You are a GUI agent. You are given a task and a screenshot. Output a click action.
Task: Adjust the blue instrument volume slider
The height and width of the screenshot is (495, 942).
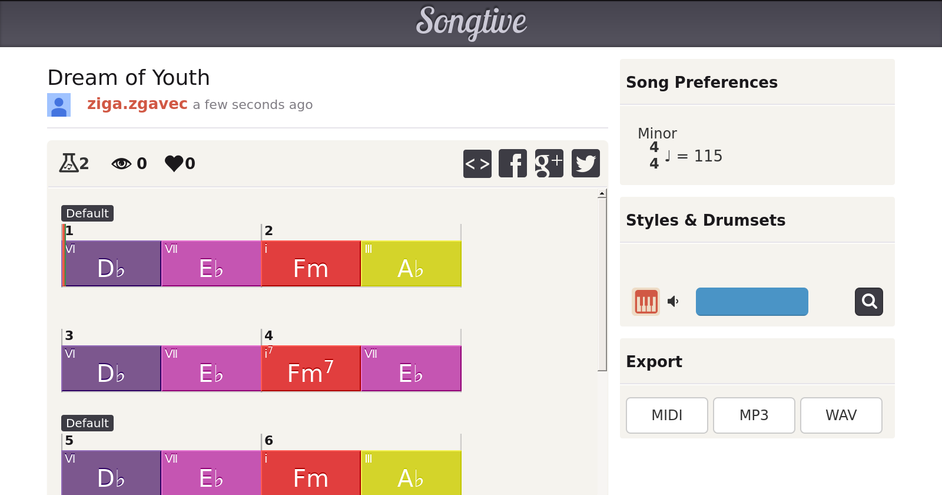click(752, 302)
